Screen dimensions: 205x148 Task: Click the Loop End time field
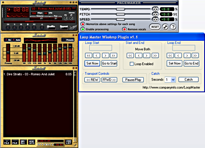[184, 48]
